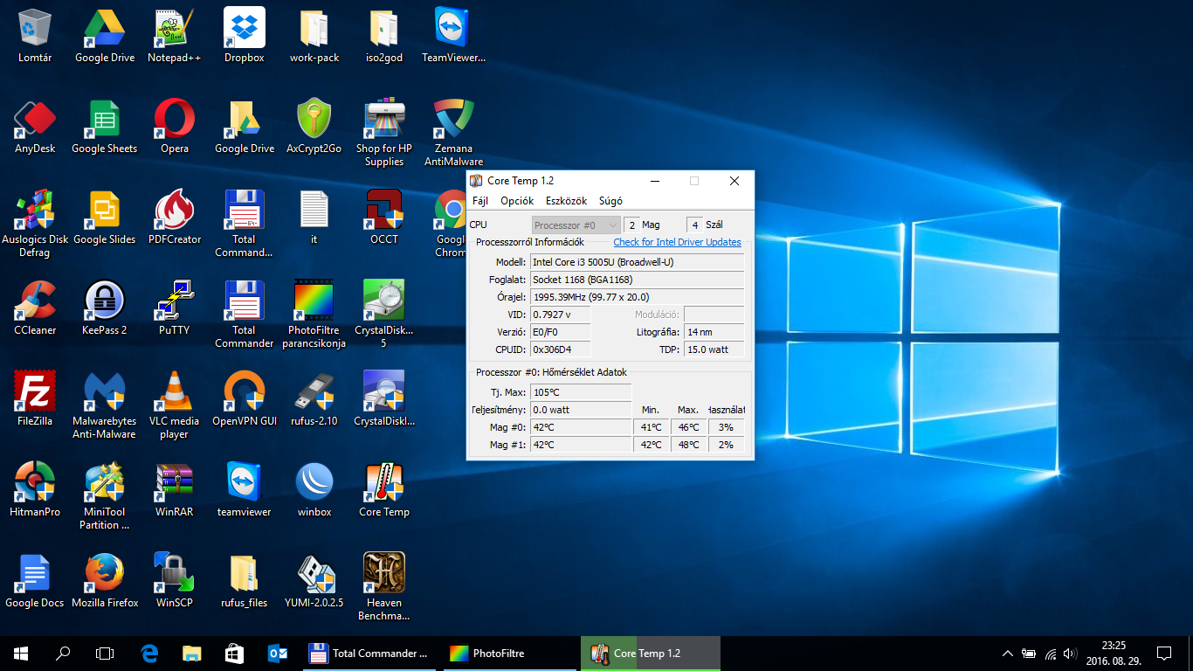
Task: Select the OCCT desktop shortcut
Action: [383, 211]
